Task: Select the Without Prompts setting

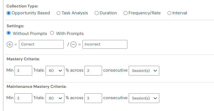Action: [9, 33]
